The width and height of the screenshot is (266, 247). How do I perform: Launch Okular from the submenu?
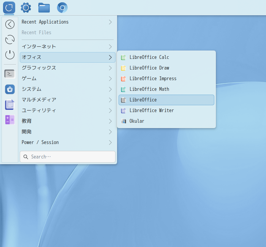point(166,121)
